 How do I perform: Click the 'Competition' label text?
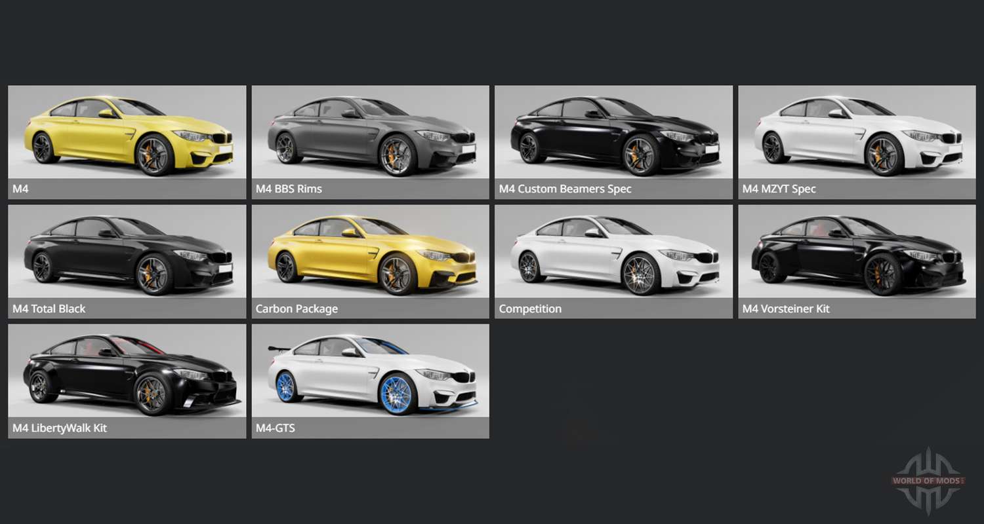click(530, 309)
